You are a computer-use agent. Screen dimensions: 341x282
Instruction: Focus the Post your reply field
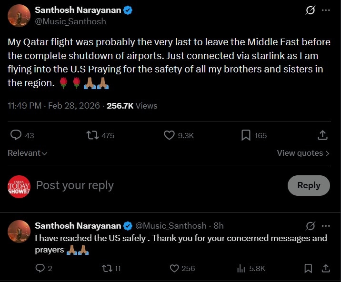point(143,185)
